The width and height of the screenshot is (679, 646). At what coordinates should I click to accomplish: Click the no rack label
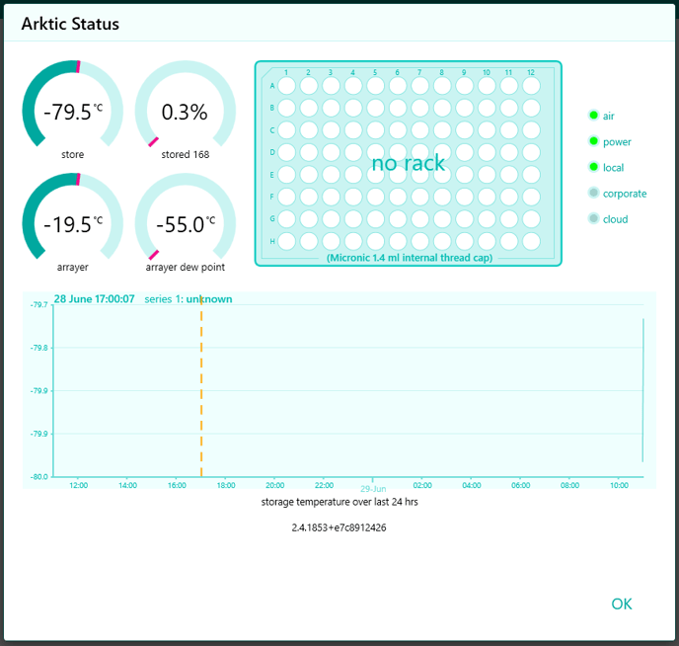pos(408,163)
